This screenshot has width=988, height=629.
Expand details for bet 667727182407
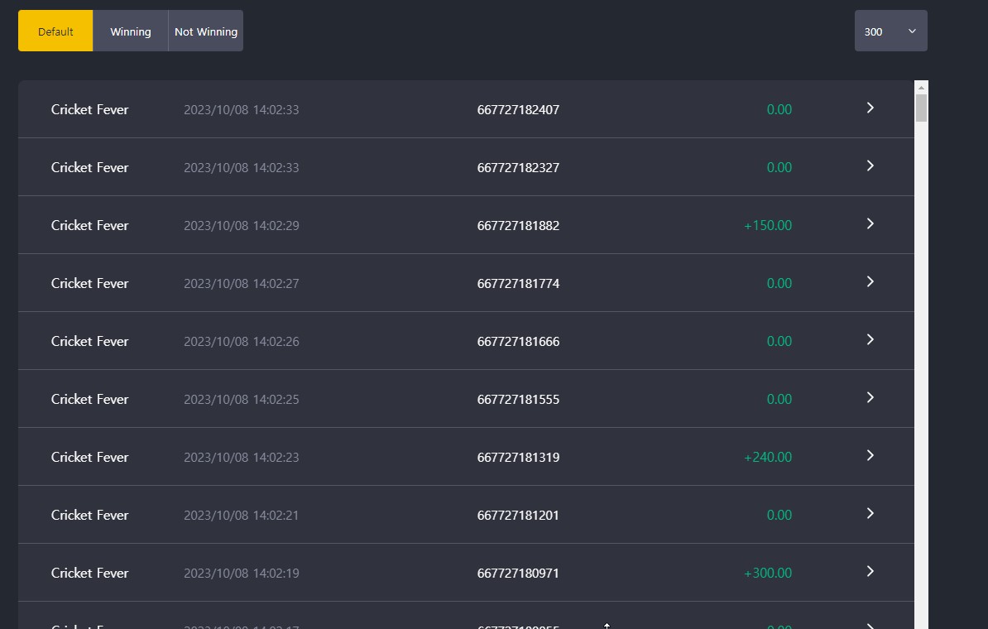(x=870, y=108)
